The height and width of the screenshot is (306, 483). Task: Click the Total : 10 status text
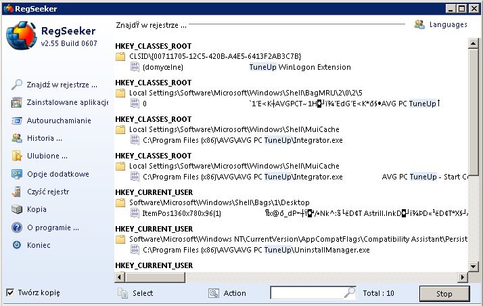[x=379, y=293]
